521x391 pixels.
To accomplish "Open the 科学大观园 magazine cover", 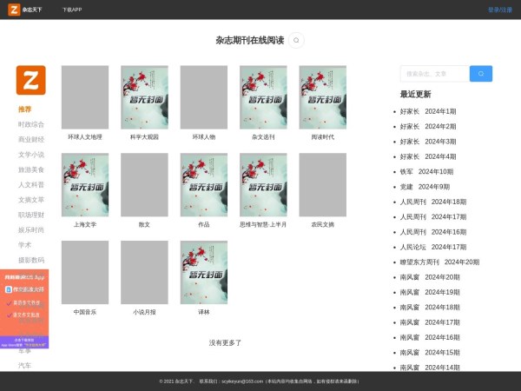I will pos(144,97).
